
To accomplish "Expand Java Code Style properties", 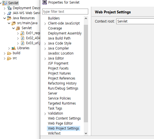I will point(45,44).
